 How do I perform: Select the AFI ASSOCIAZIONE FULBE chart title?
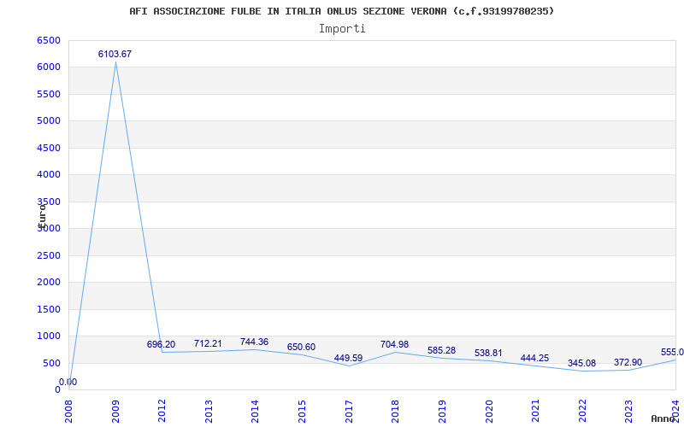click(341, 11)
